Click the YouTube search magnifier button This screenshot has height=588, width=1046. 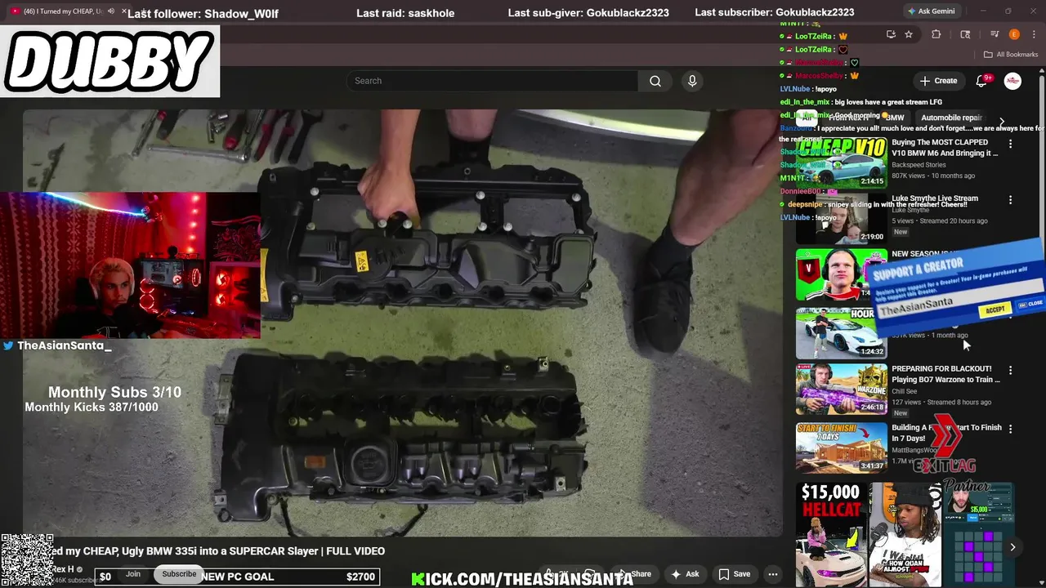[x=655, y=81]
